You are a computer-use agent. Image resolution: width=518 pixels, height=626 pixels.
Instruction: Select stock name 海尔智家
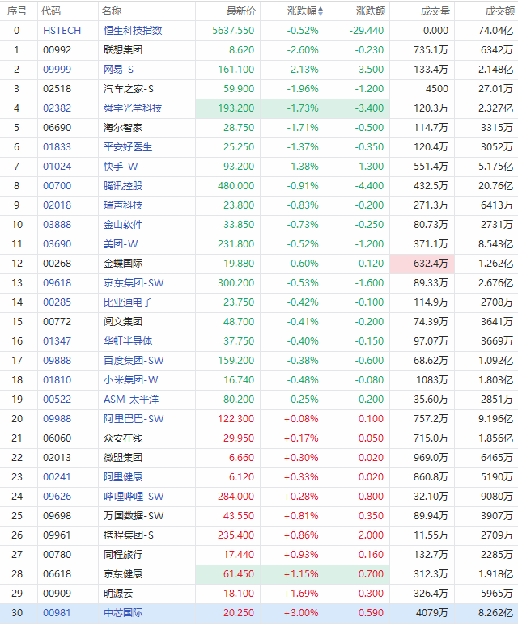[123, 128]
